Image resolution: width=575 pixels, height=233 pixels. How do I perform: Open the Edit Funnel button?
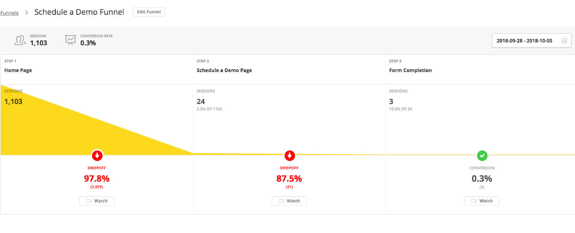click(149, 12)
